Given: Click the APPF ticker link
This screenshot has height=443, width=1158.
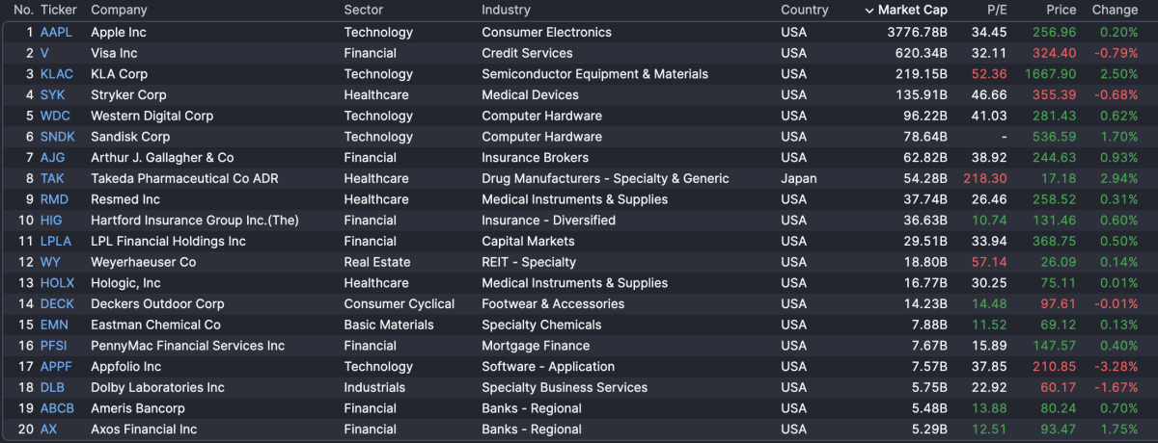Looking at the screenshot, I should tap(56, 367).
